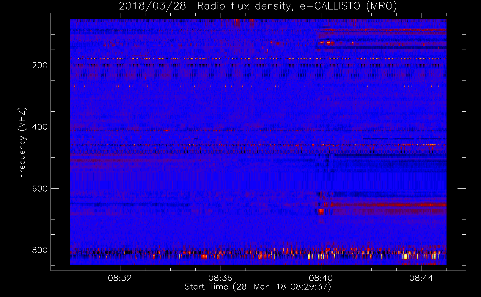Click the bright red burst near 08:40 at 680 MHz
Viewport: 481px width, 297px height.
(321, 212)
